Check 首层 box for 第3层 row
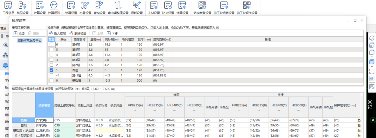Screen dimensions: 376x138 pyautogui.click(x=51, y=60)
